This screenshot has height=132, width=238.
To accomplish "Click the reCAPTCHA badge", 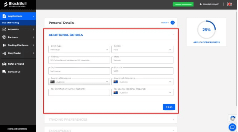I will click(x=233, y=119).
